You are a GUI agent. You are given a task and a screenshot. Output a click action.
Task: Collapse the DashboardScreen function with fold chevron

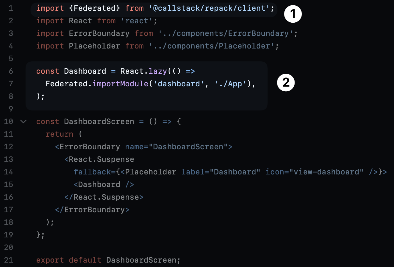pyautogui.click(x=23, y=121)
